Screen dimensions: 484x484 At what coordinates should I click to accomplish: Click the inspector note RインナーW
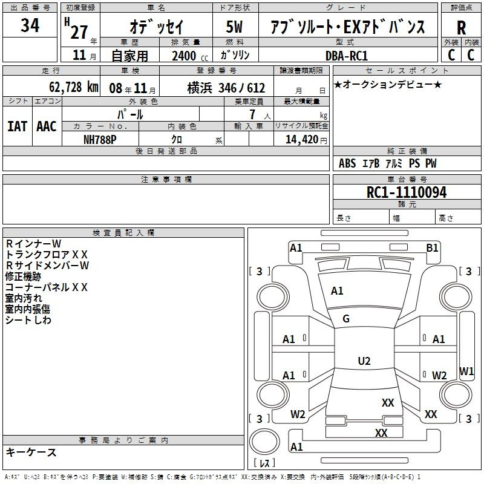33,244
